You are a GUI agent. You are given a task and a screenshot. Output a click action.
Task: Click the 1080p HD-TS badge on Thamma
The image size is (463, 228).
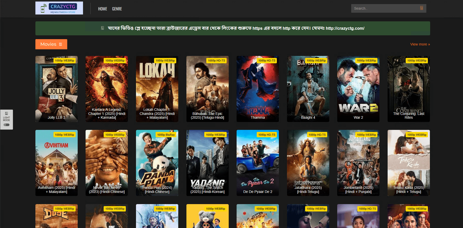pos(267,60)
